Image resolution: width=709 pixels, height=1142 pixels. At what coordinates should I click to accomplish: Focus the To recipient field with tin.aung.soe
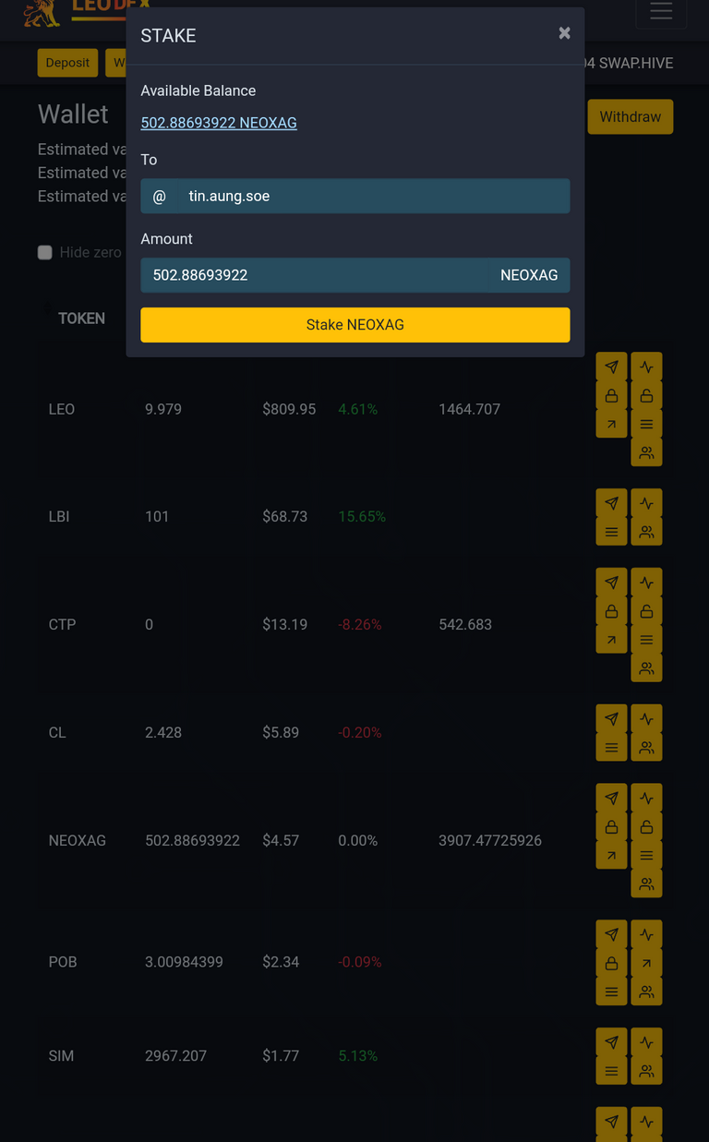(x=373, y=196)
